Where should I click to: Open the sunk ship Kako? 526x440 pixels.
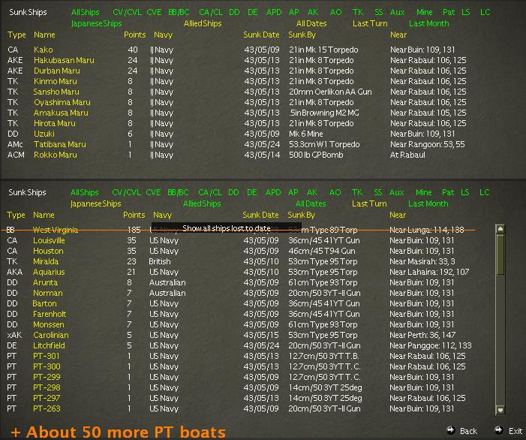coord(44,50)
